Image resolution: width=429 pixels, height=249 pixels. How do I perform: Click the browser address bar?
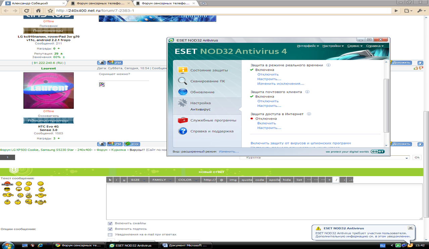pyautogui.click(x=223, y=11)
